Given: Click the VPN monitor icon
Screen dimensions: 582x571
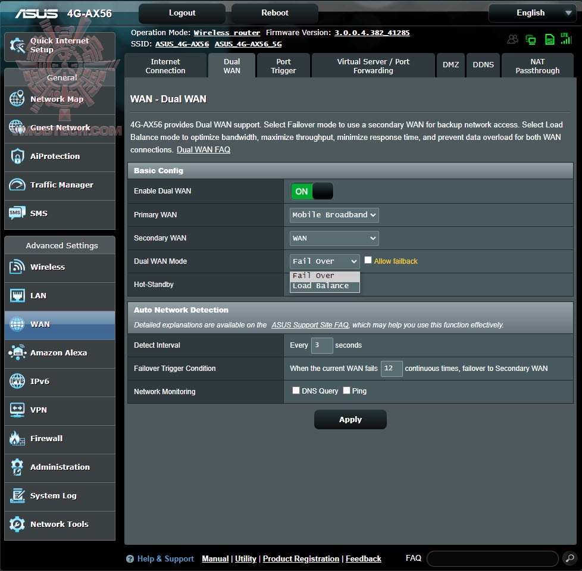Looking at the screenshot, I should pos(17,410).
